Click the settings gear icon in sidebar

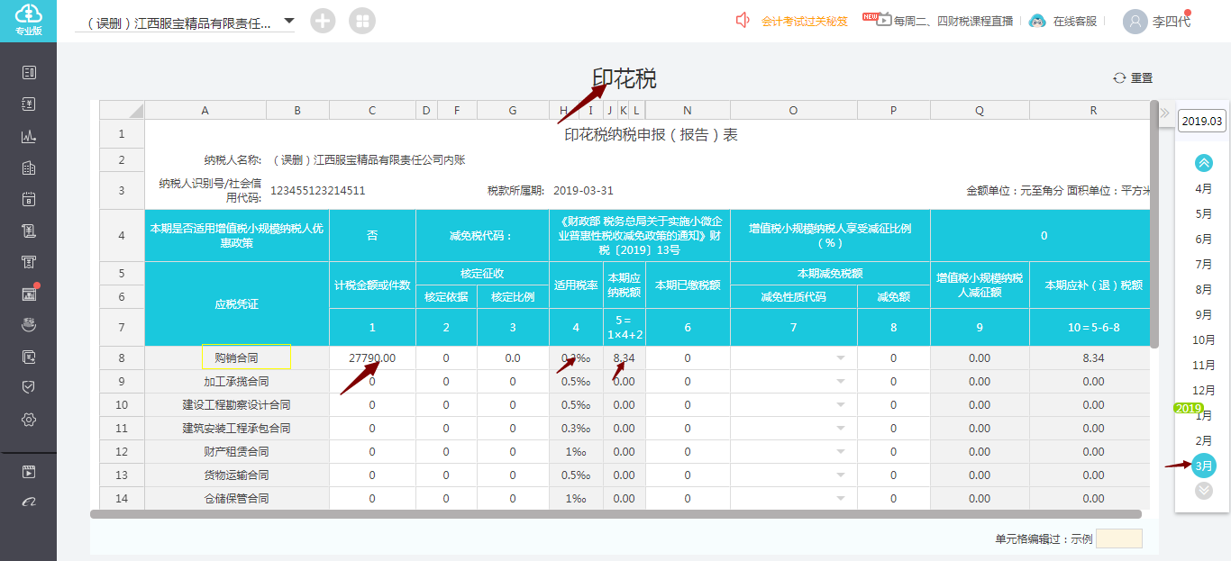[x=29, y=420]
